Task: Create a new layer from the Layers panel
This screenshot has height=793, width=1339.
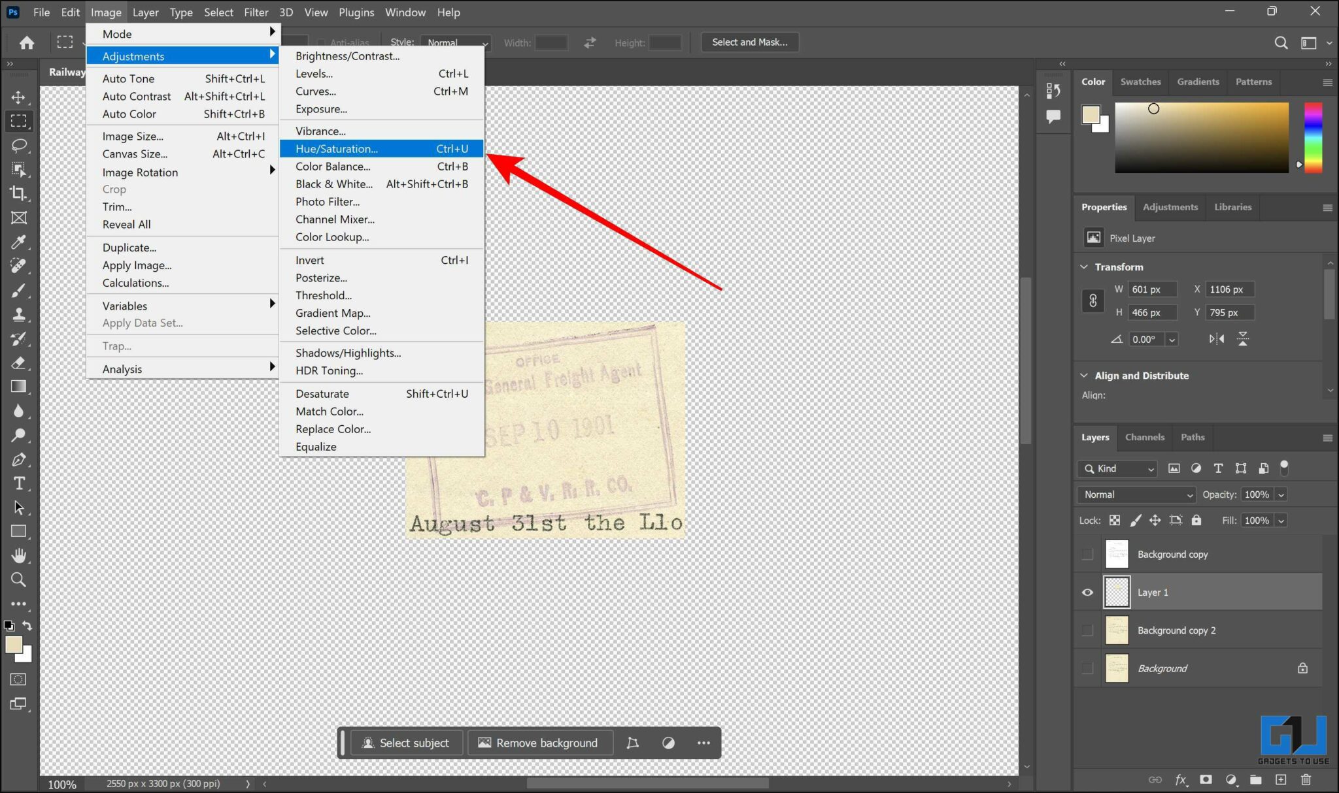Action: coord(1280,779)
